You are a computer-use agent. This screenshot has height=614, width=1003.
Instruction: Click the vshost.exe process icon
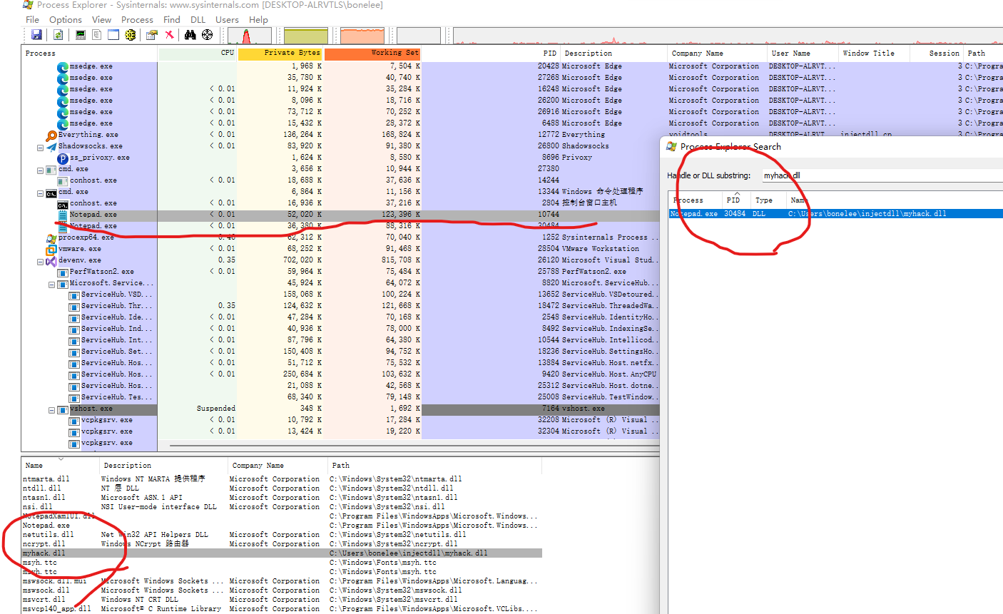point(63,409)
